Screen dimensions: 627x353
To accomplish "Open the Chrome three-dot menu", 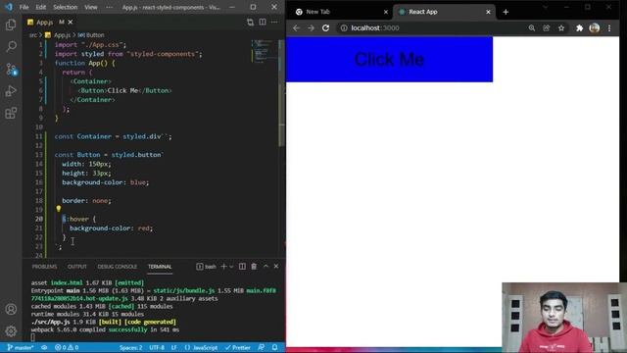I will [609, 28].
